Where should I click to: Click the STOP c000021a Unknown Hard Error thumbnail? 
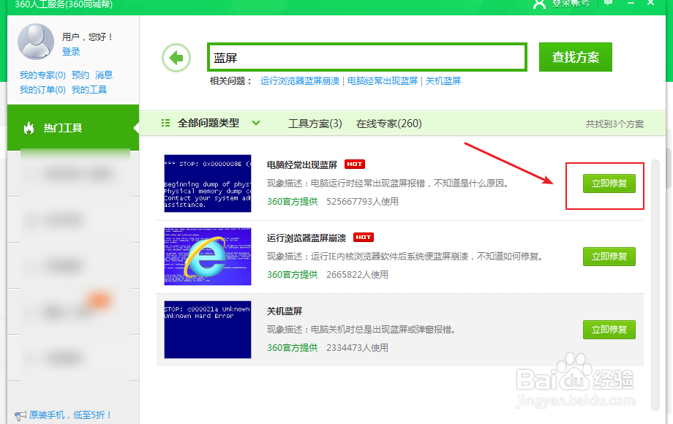(207, 330)
